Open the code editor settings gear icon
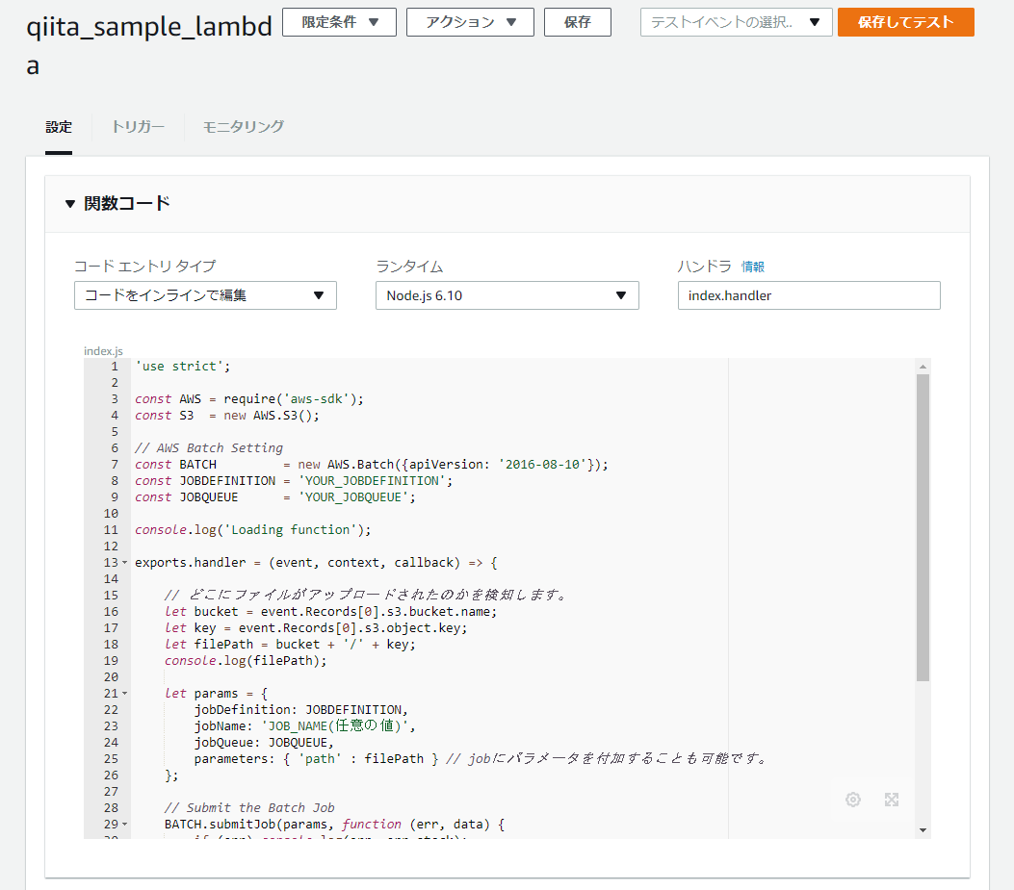 coord(852,800)
